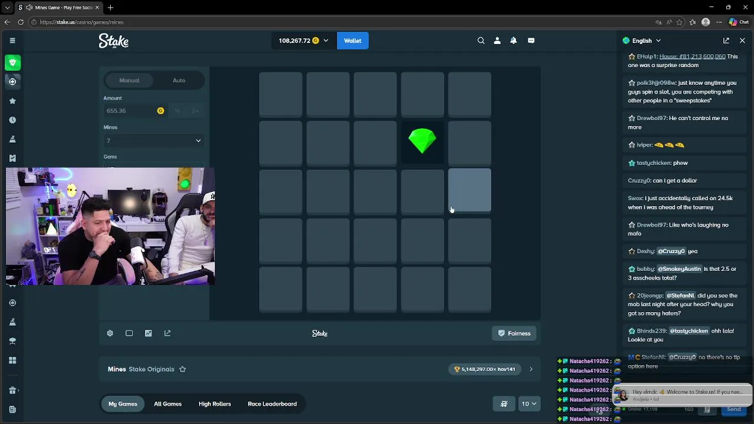Screen dimensions: 754x424
Task: Open the notifications bell
Action: coord(514,41)
